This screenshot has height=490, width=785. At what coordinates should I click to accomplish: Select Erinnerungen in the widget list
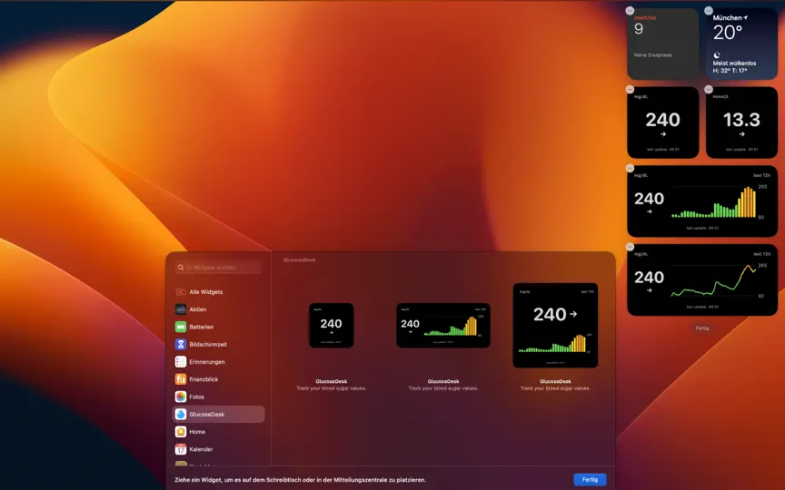(218, 362)
